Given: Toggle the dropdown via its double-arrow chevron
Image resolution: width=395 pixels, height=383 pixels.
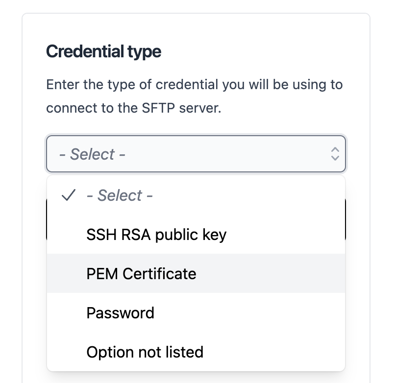Looking at the screenshot, I should click(x=335, y=154).
